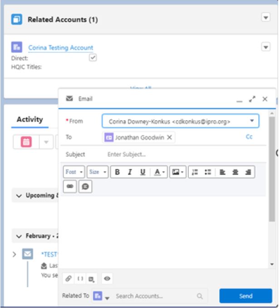Image resolution: width=280 pixels, height=308 pixels.
Task: Open the font Size dropdown
Action: 98,172
